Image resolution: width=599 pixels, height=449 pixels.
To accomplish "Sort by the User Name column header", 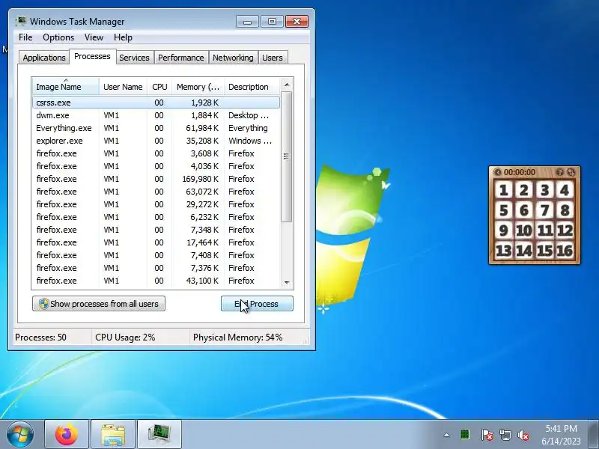I will click(x=123, y=87).
